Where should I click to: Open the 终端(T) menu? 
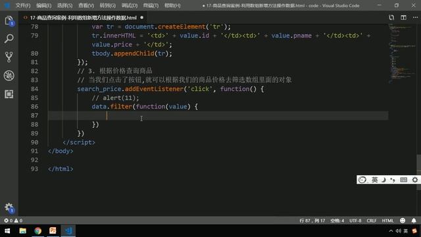[x=151, y=5]
